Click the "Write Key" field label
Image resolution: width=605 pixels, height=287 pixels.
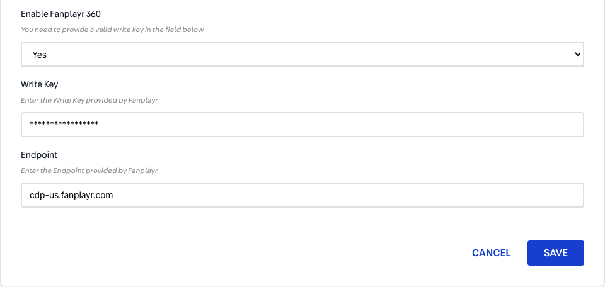(39, 84)
